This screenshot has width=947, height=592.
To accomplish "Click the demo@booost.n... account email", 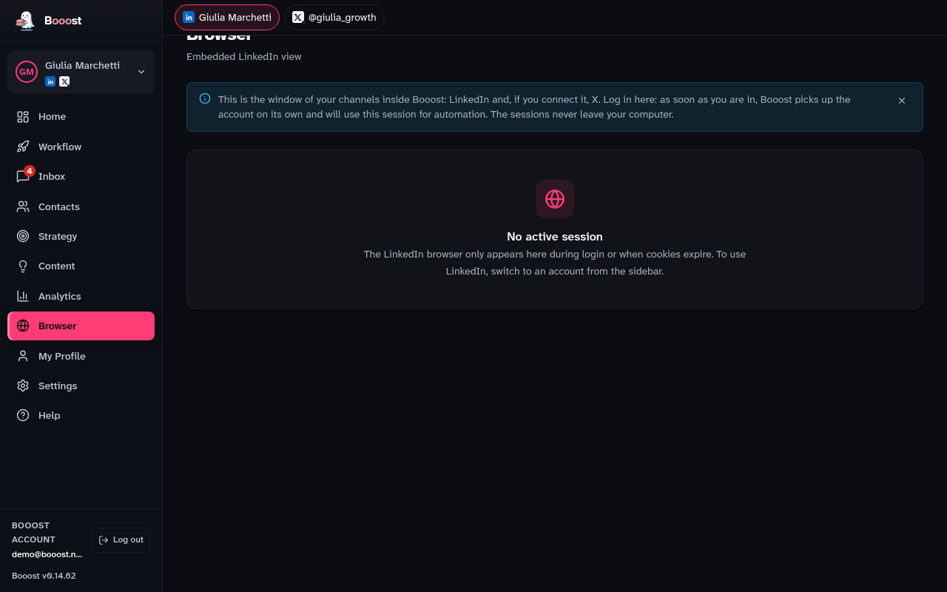I will pos(47,554).
